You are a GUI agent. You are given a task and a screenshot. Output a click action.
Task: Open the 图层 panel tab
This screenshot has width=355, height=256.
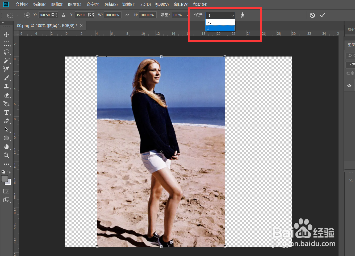[351, 45]
